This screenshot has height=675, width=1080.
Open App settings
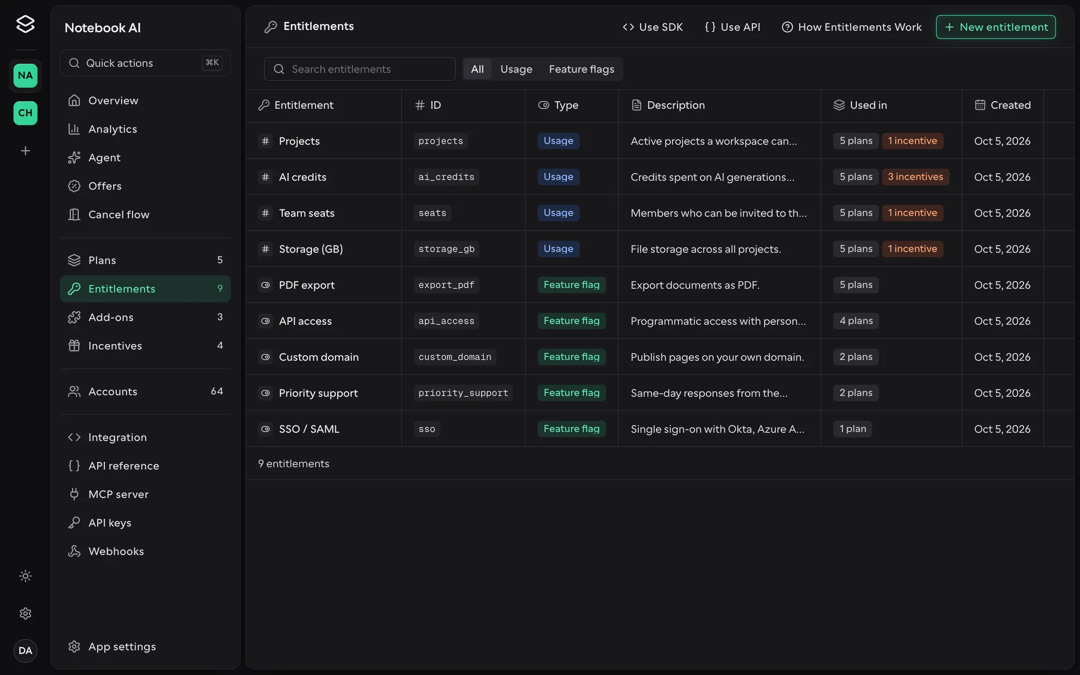coord(145,646)
